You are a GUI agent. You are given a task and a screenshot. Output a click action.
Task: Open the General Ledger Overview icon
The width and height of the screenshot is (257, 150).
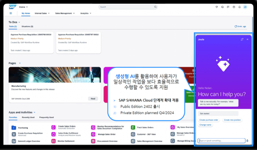pos(14,141)
